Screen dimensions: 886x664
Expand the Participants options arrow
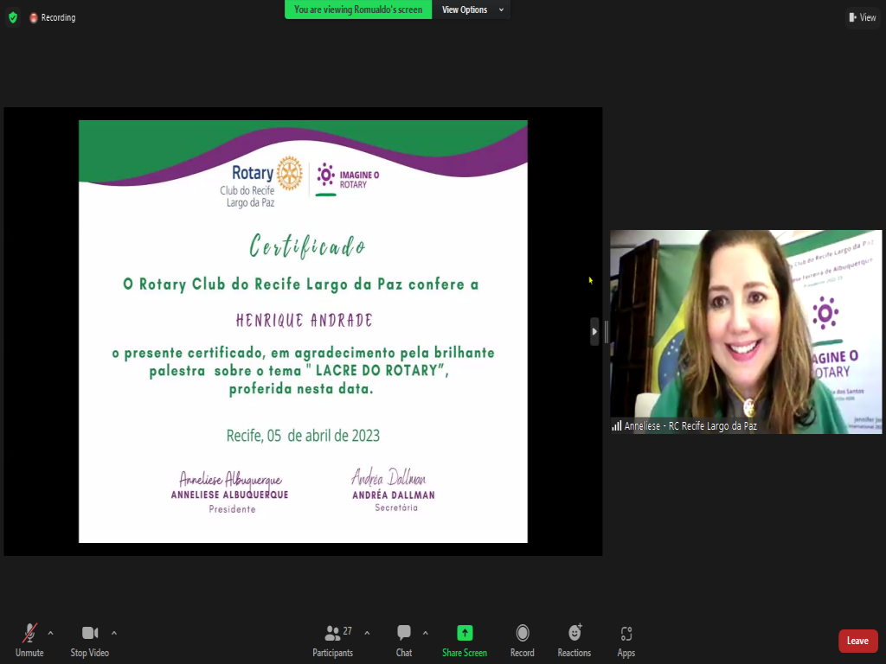point(367,633)
